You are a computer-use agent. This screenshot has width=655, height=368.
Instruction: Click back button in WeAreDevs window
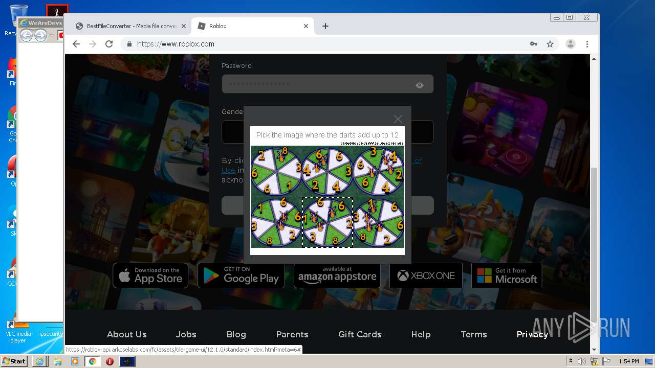point(26,35)
